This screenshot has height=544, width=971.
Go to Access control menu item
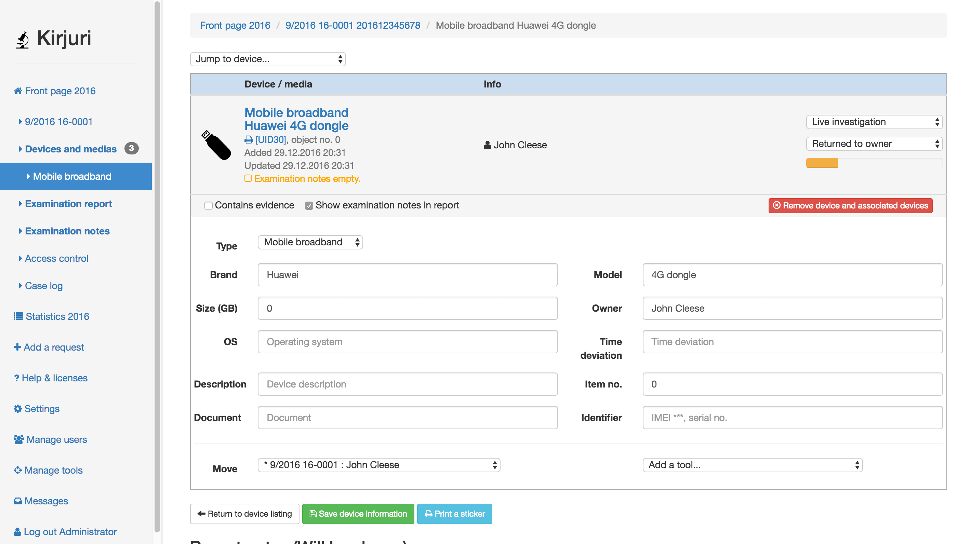56,258
